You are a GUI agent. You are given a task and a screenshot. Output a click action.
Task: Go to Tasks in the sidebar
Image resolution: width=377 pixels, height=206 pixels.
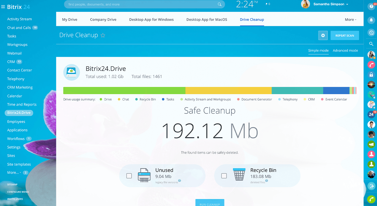[x=12, y=36]
